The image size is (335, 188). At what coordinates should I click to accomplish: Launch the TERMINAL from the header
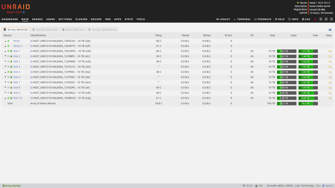242,19
